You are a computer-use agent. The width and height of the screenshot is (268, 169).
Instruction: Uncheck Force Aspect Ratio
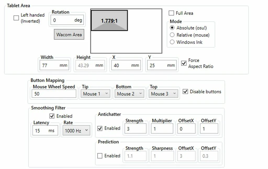click(x=184, y=63)
